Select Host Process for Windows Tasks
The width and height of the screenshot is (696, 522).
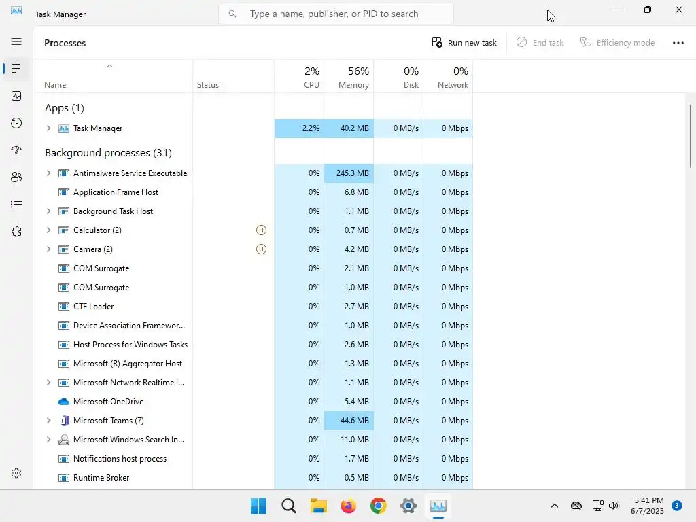(x=254, y=345)
